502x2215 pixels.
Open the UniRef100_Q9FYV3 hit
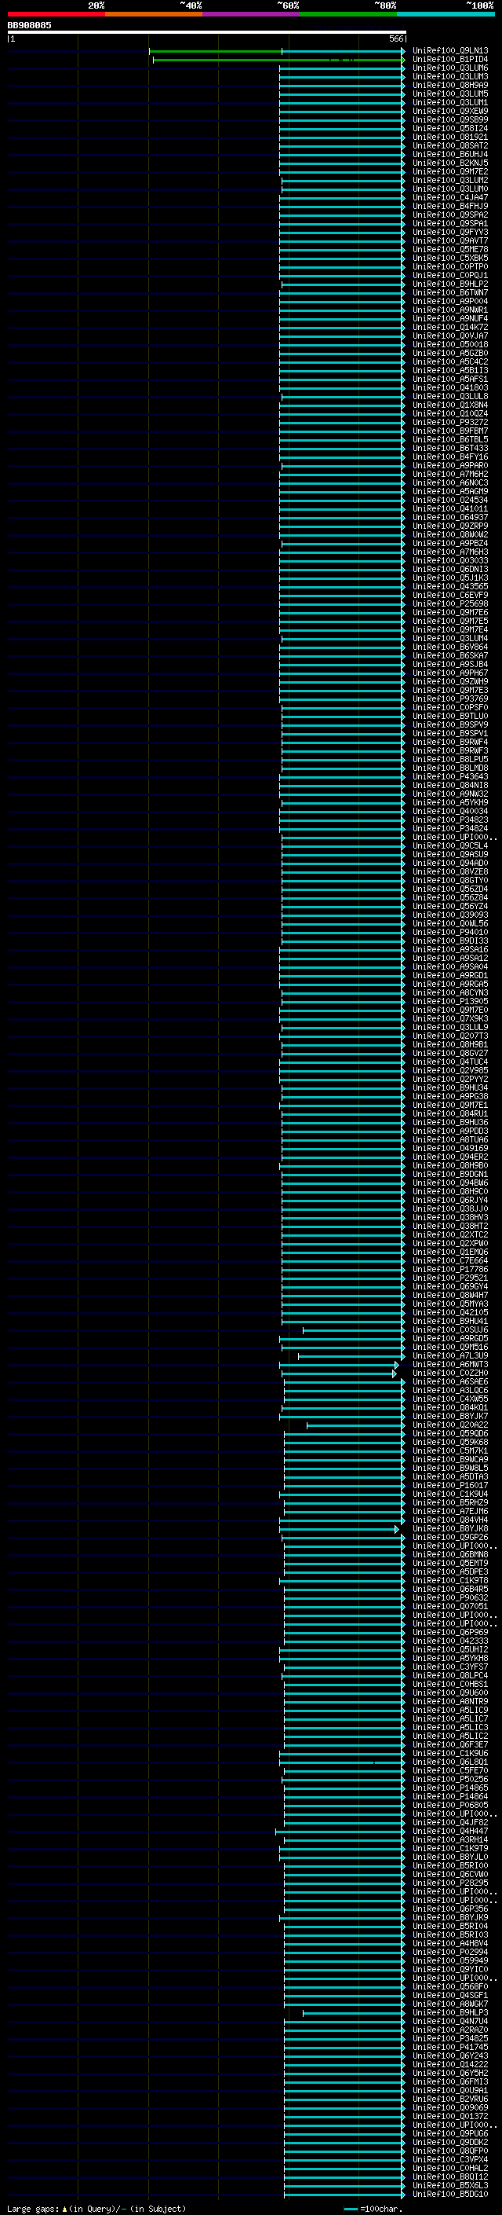(x=449, y=232)
